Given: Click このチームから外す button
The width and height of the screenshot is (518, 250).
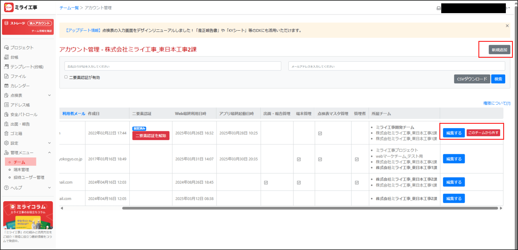Looking at the screenshot, I should 483,133.
